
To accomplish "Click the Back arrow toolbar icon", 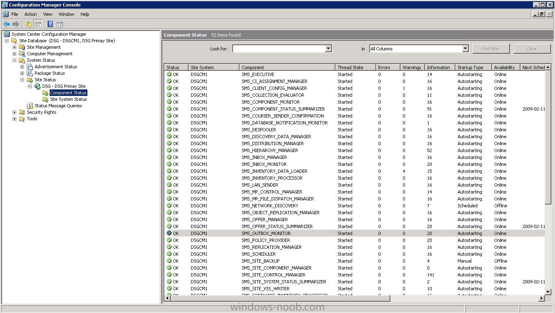I will 7,24.
